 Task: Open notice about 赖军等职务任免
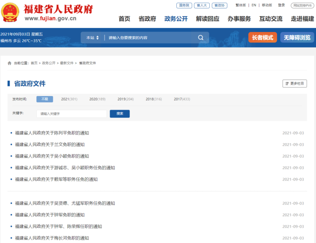56,179
